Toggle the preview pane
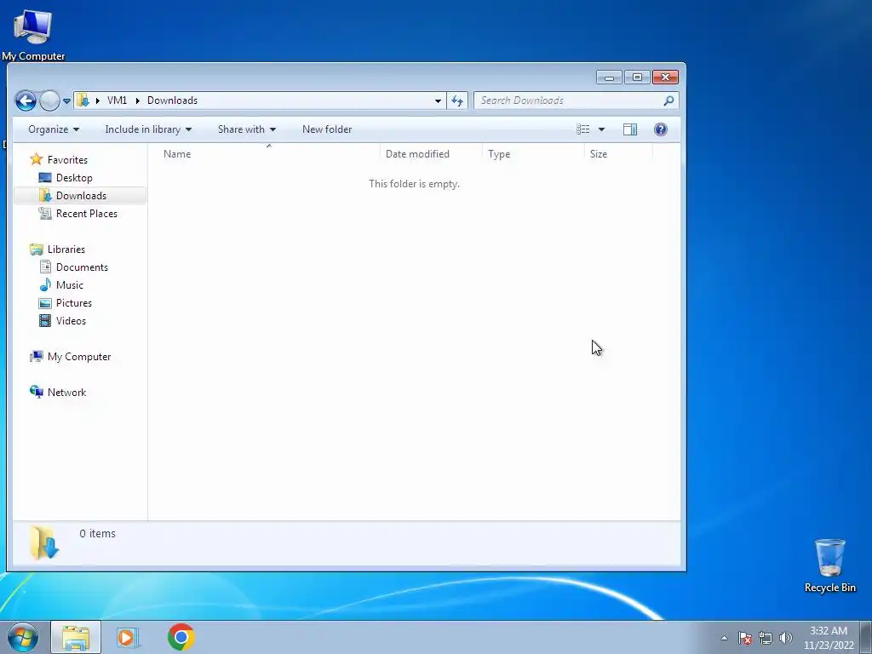The image size is (872, 654). click(630, 129)
